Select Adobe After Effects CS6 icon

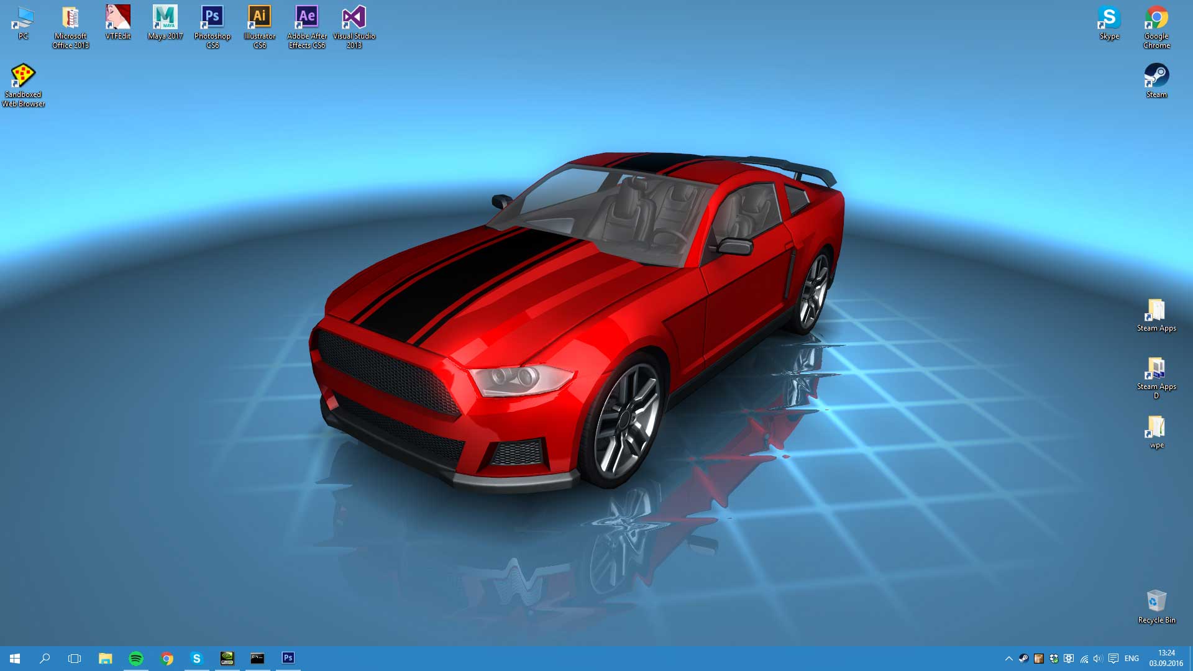307,23
